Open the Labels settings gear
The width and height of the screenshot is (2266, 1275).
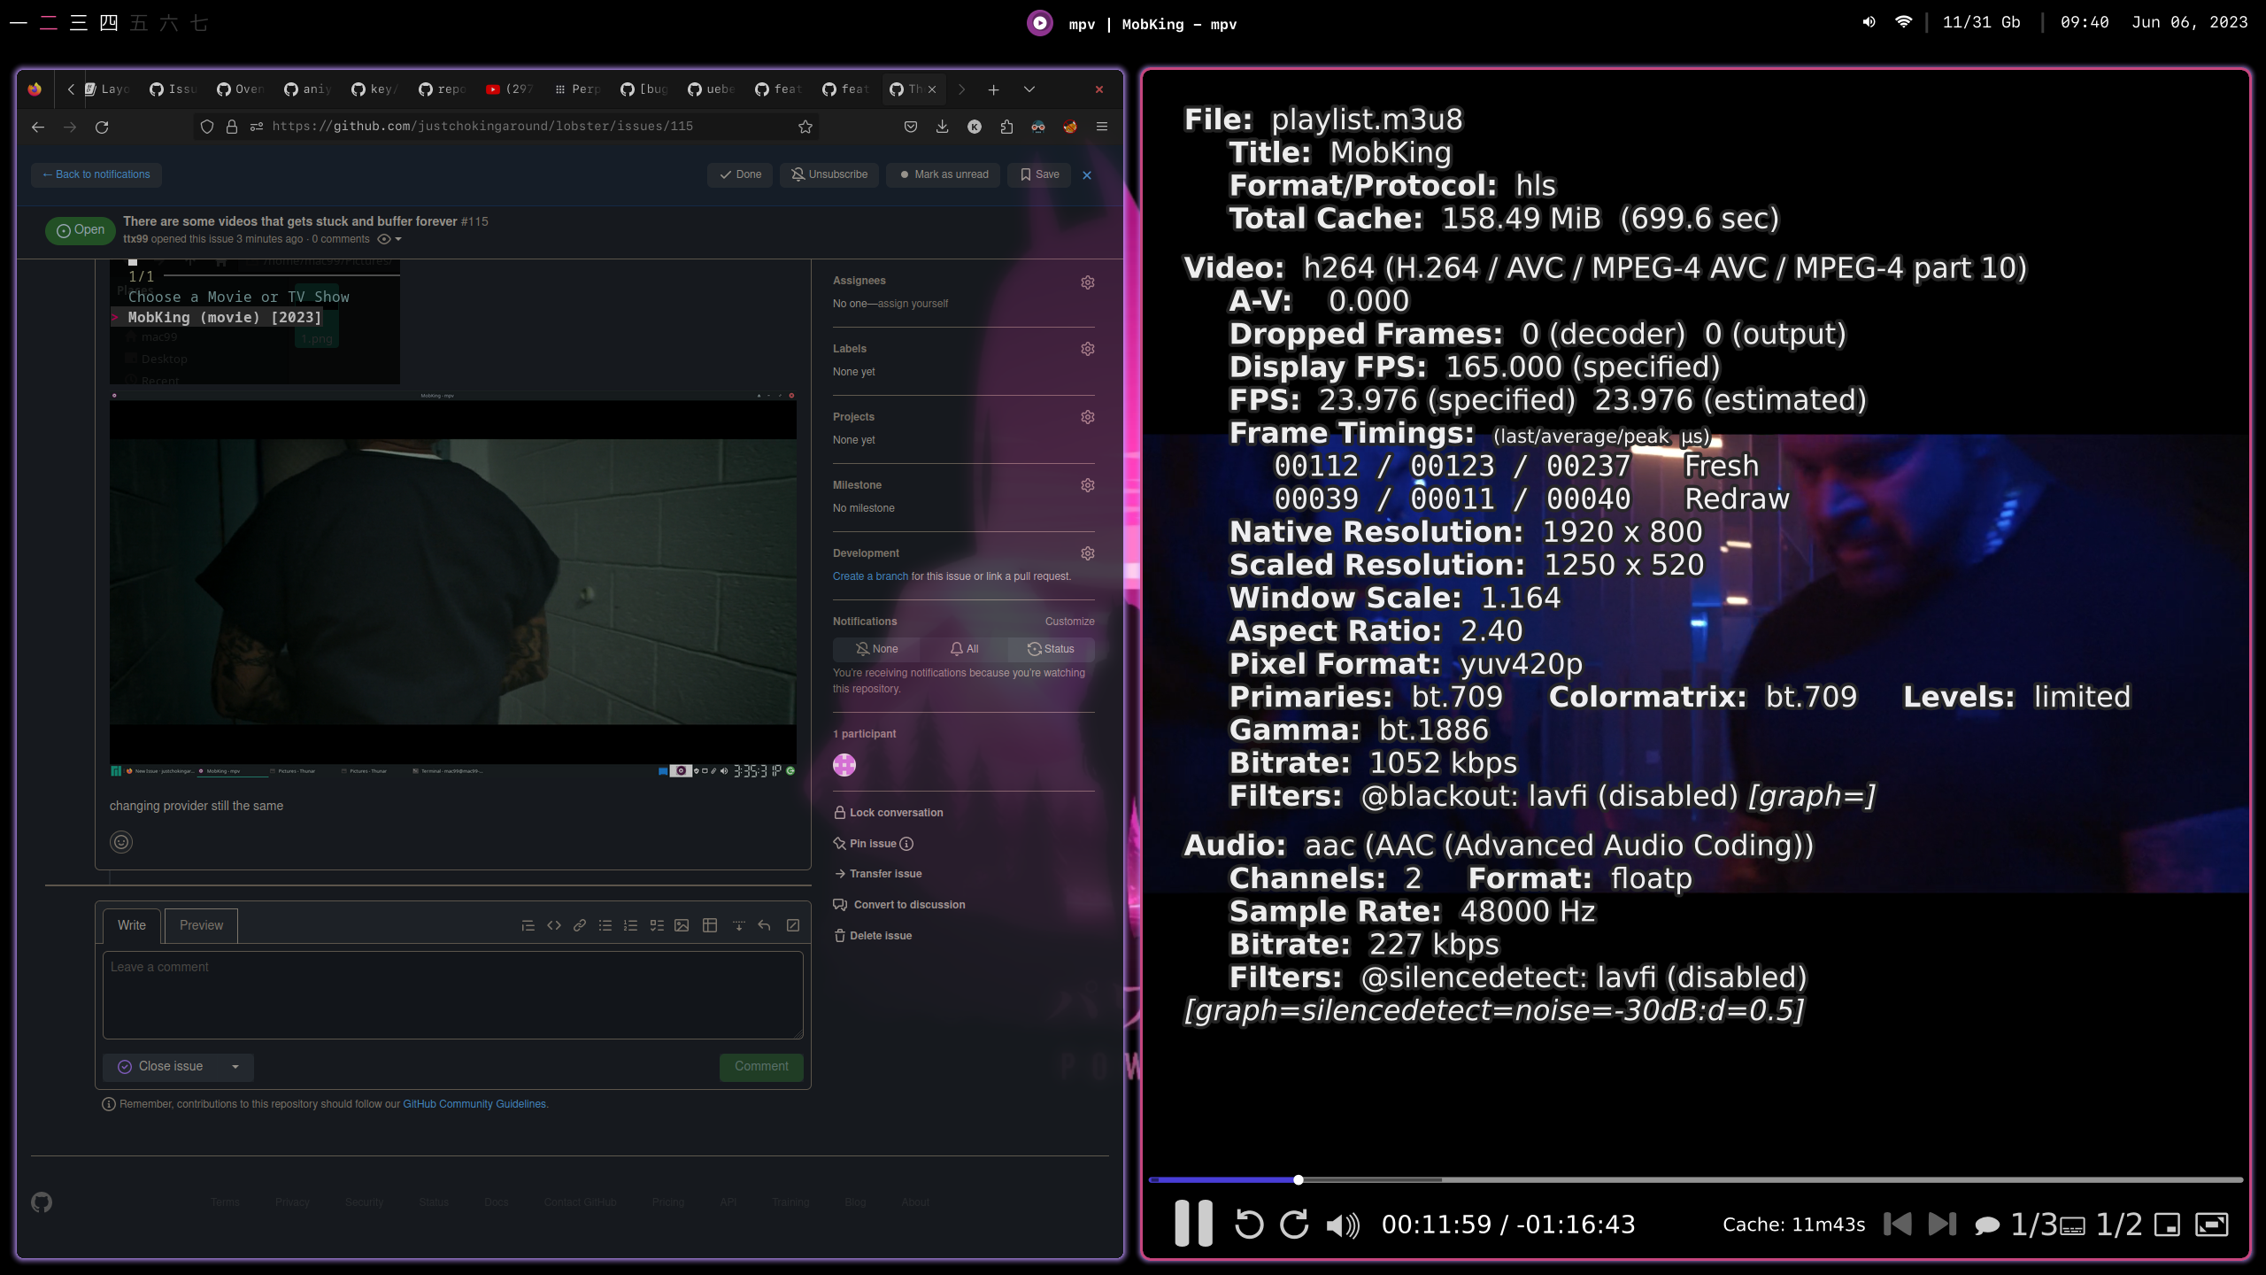tap(1087, 348)
